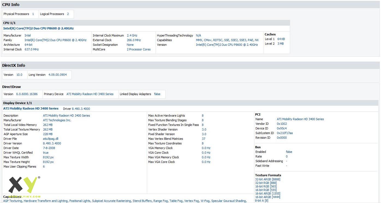Screen dimensions: 381x203
Task: Click the Stencil Buffers capability
Action: (142, 201)
